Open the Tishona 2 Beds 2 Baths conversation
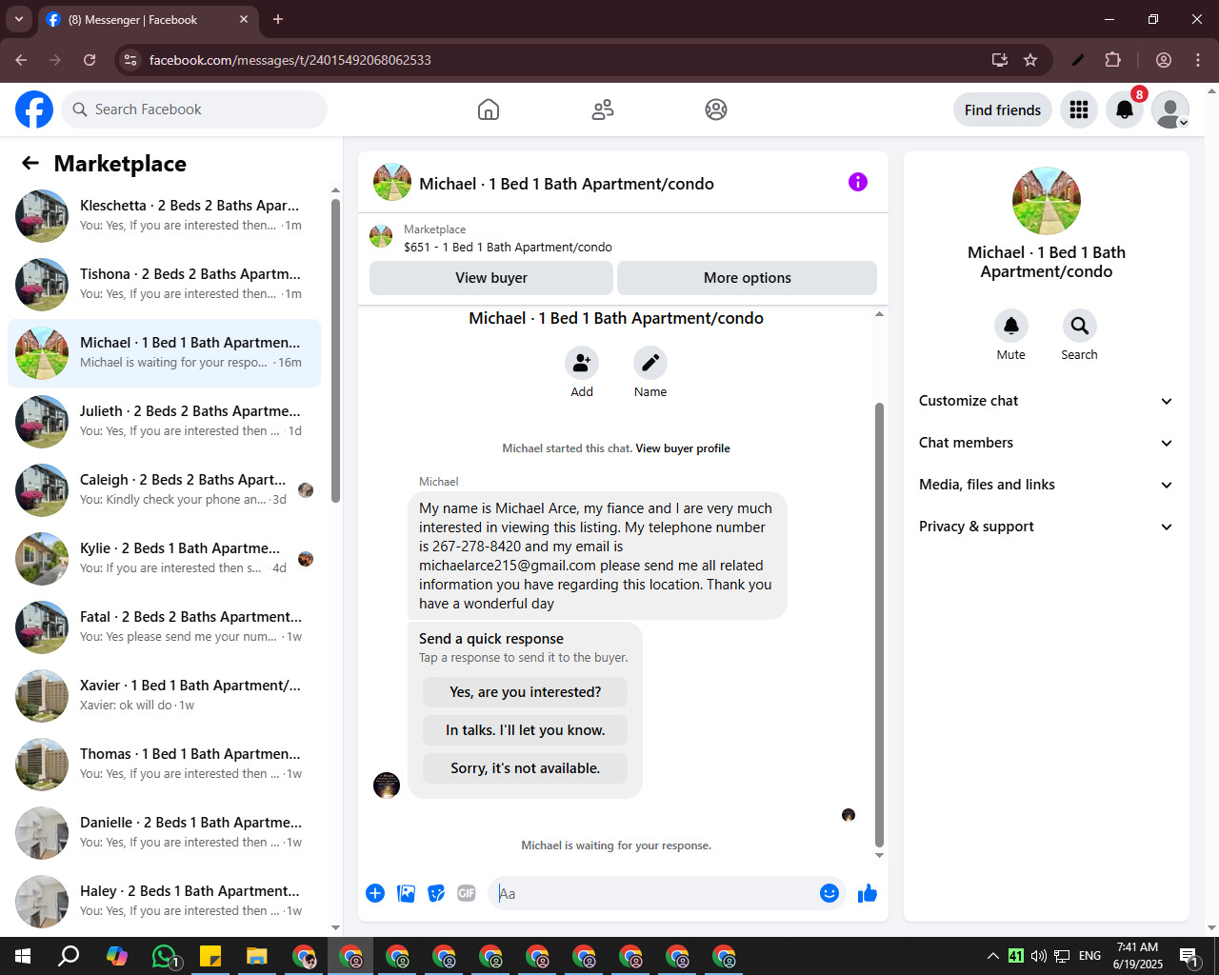1219x975 pixels. (164, 285)
